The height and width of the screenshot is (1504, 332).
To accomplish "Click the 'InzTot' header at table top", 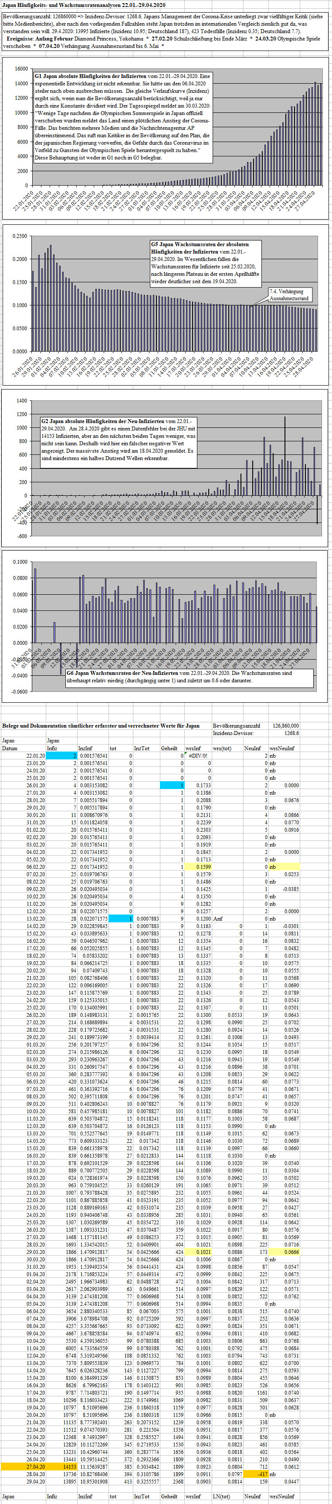I will (x=141, y=748).
